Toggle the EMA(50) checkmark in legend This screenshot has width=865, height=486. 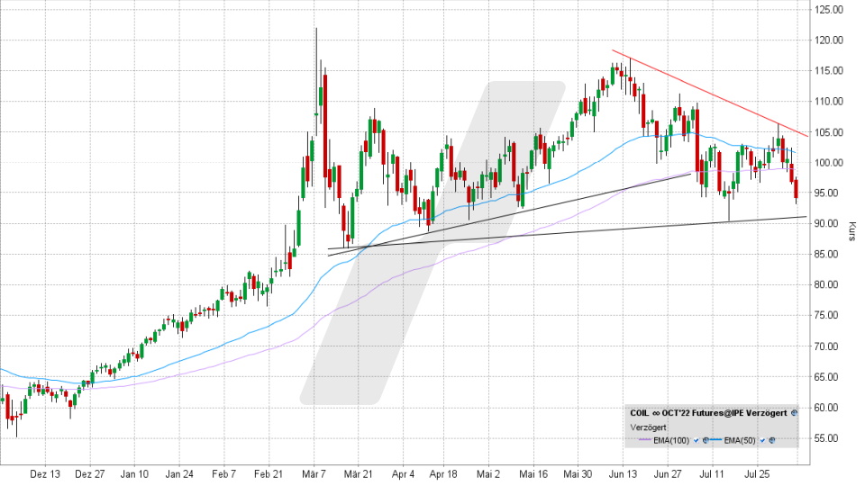click(x=762, y=440)
